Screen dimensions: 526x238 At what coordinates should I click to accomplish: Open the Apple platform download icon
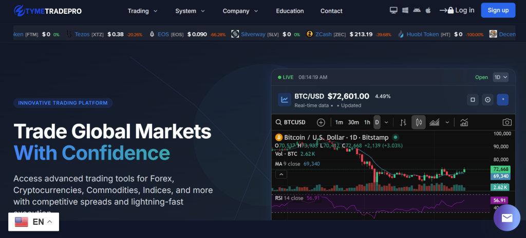pos(428,10)
